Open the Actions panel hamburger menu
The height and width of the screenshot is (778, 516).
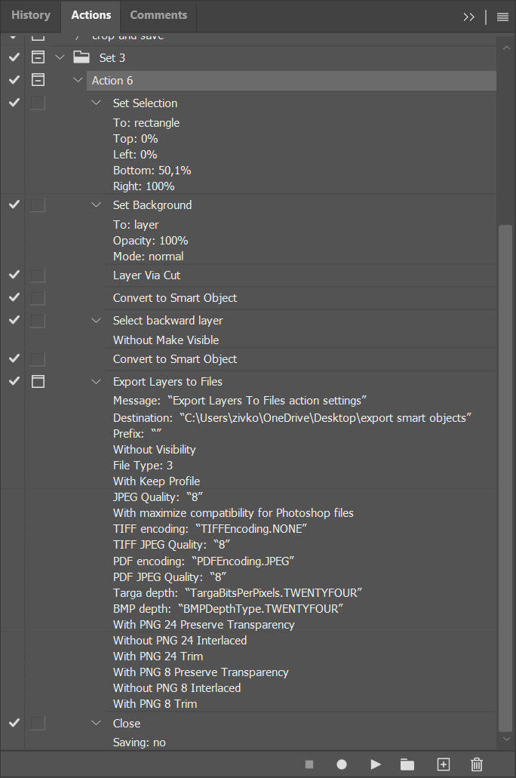(x=502, y=17)
